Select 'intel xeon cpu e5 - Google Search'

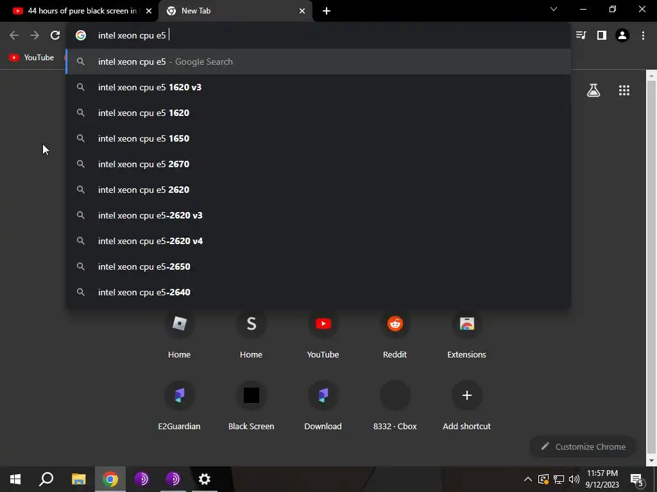pyautogui.click(x=318, y=61)
